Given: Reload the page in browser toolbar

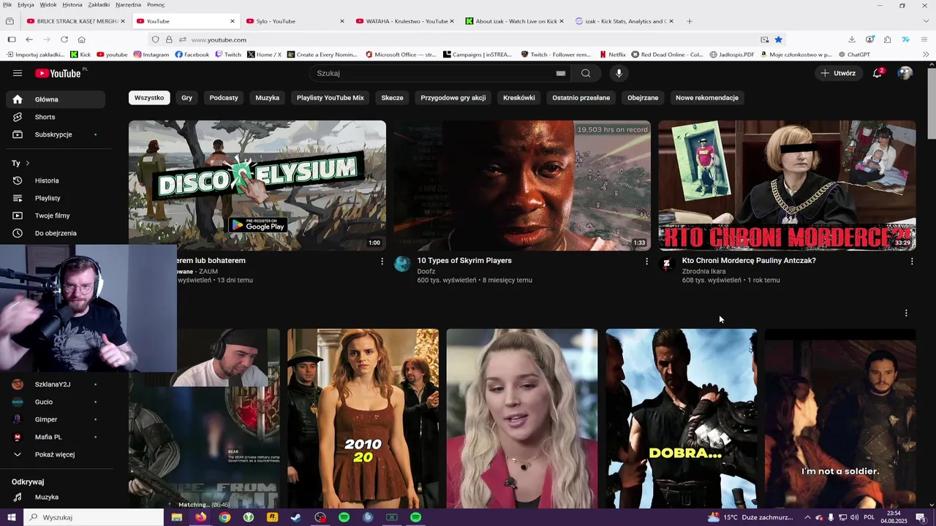Looking at the screenshot, I should click(64, 39).
